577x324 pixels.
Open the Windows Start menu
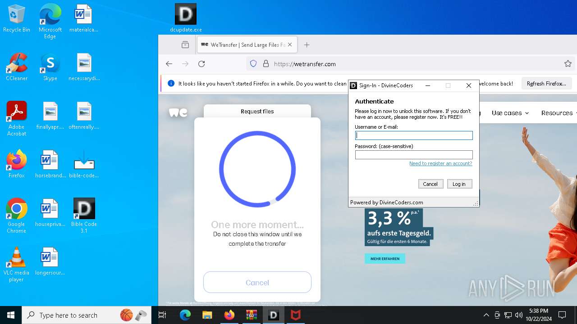11,315
